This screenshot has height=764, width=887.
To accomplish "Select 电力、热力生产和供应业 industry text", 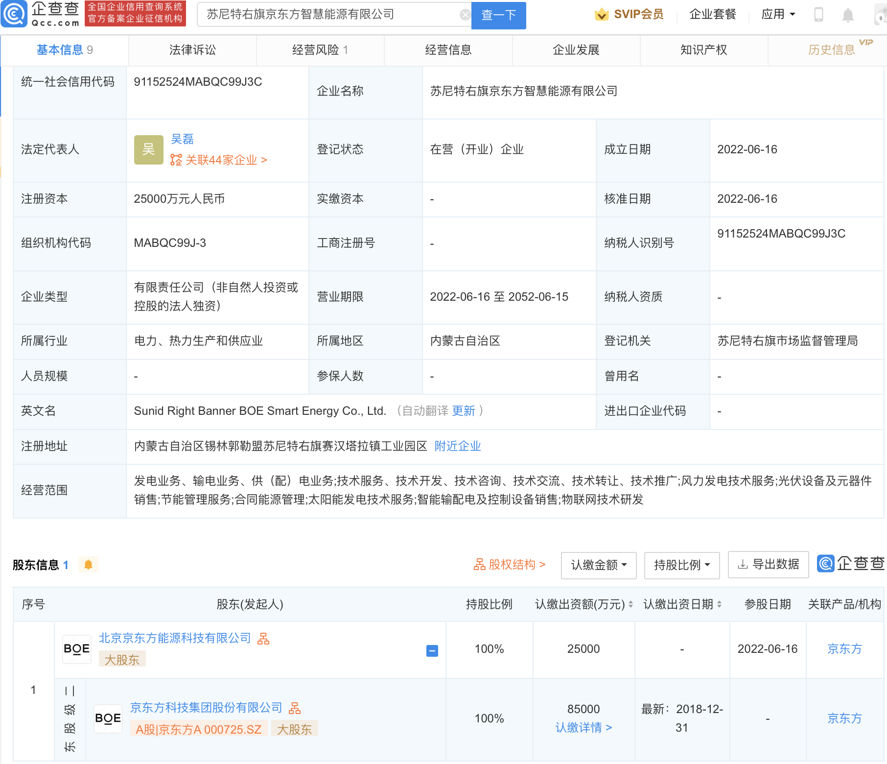I will (198, 341).
